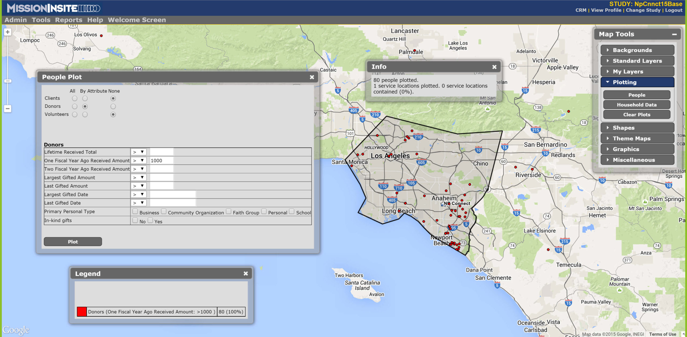Click the red donor dot near Los Olivos
687x337 pixels.
click(x=101, y=36)
